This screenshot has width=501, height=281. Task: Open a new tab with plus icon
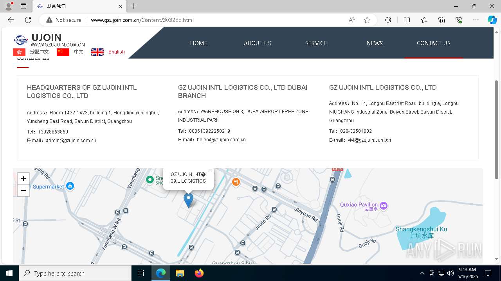[133, 6]
